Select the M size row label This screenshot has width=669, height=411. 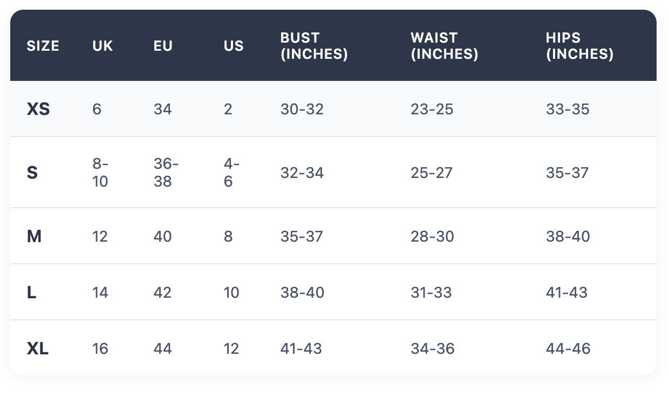tap(34, 236)
